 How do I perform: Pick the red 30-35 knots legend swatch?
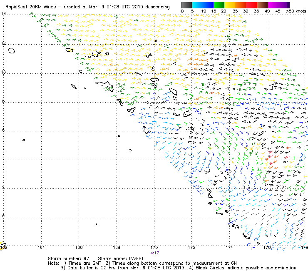pyautogui.click(x=251, y=5)
